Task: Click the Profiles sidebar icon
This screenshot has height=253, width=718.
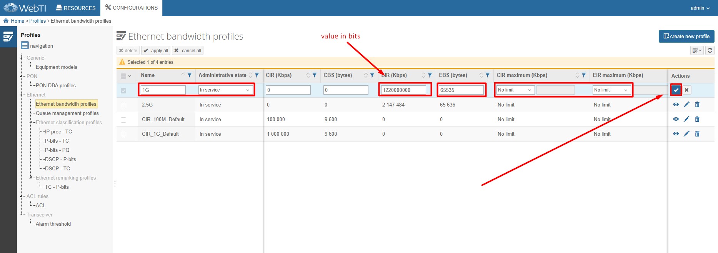Action: (8, 37)
